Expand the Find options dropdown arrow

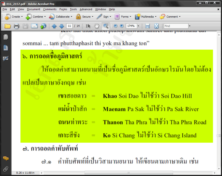[x=189, y=26]
